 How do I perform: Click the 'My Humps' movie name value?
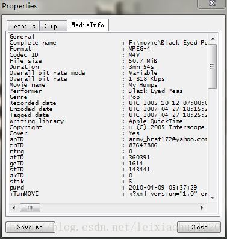143,85
